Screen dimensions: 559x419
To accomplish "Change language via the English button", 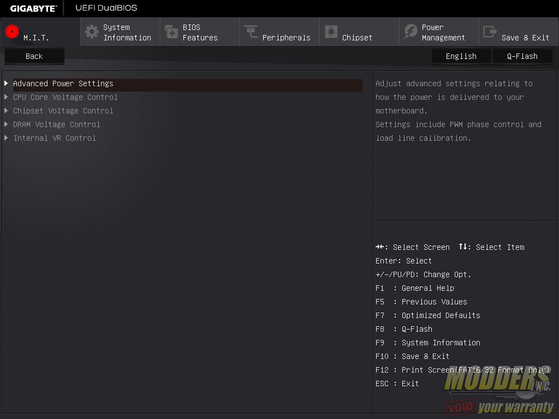I will (x=461, y=56).
